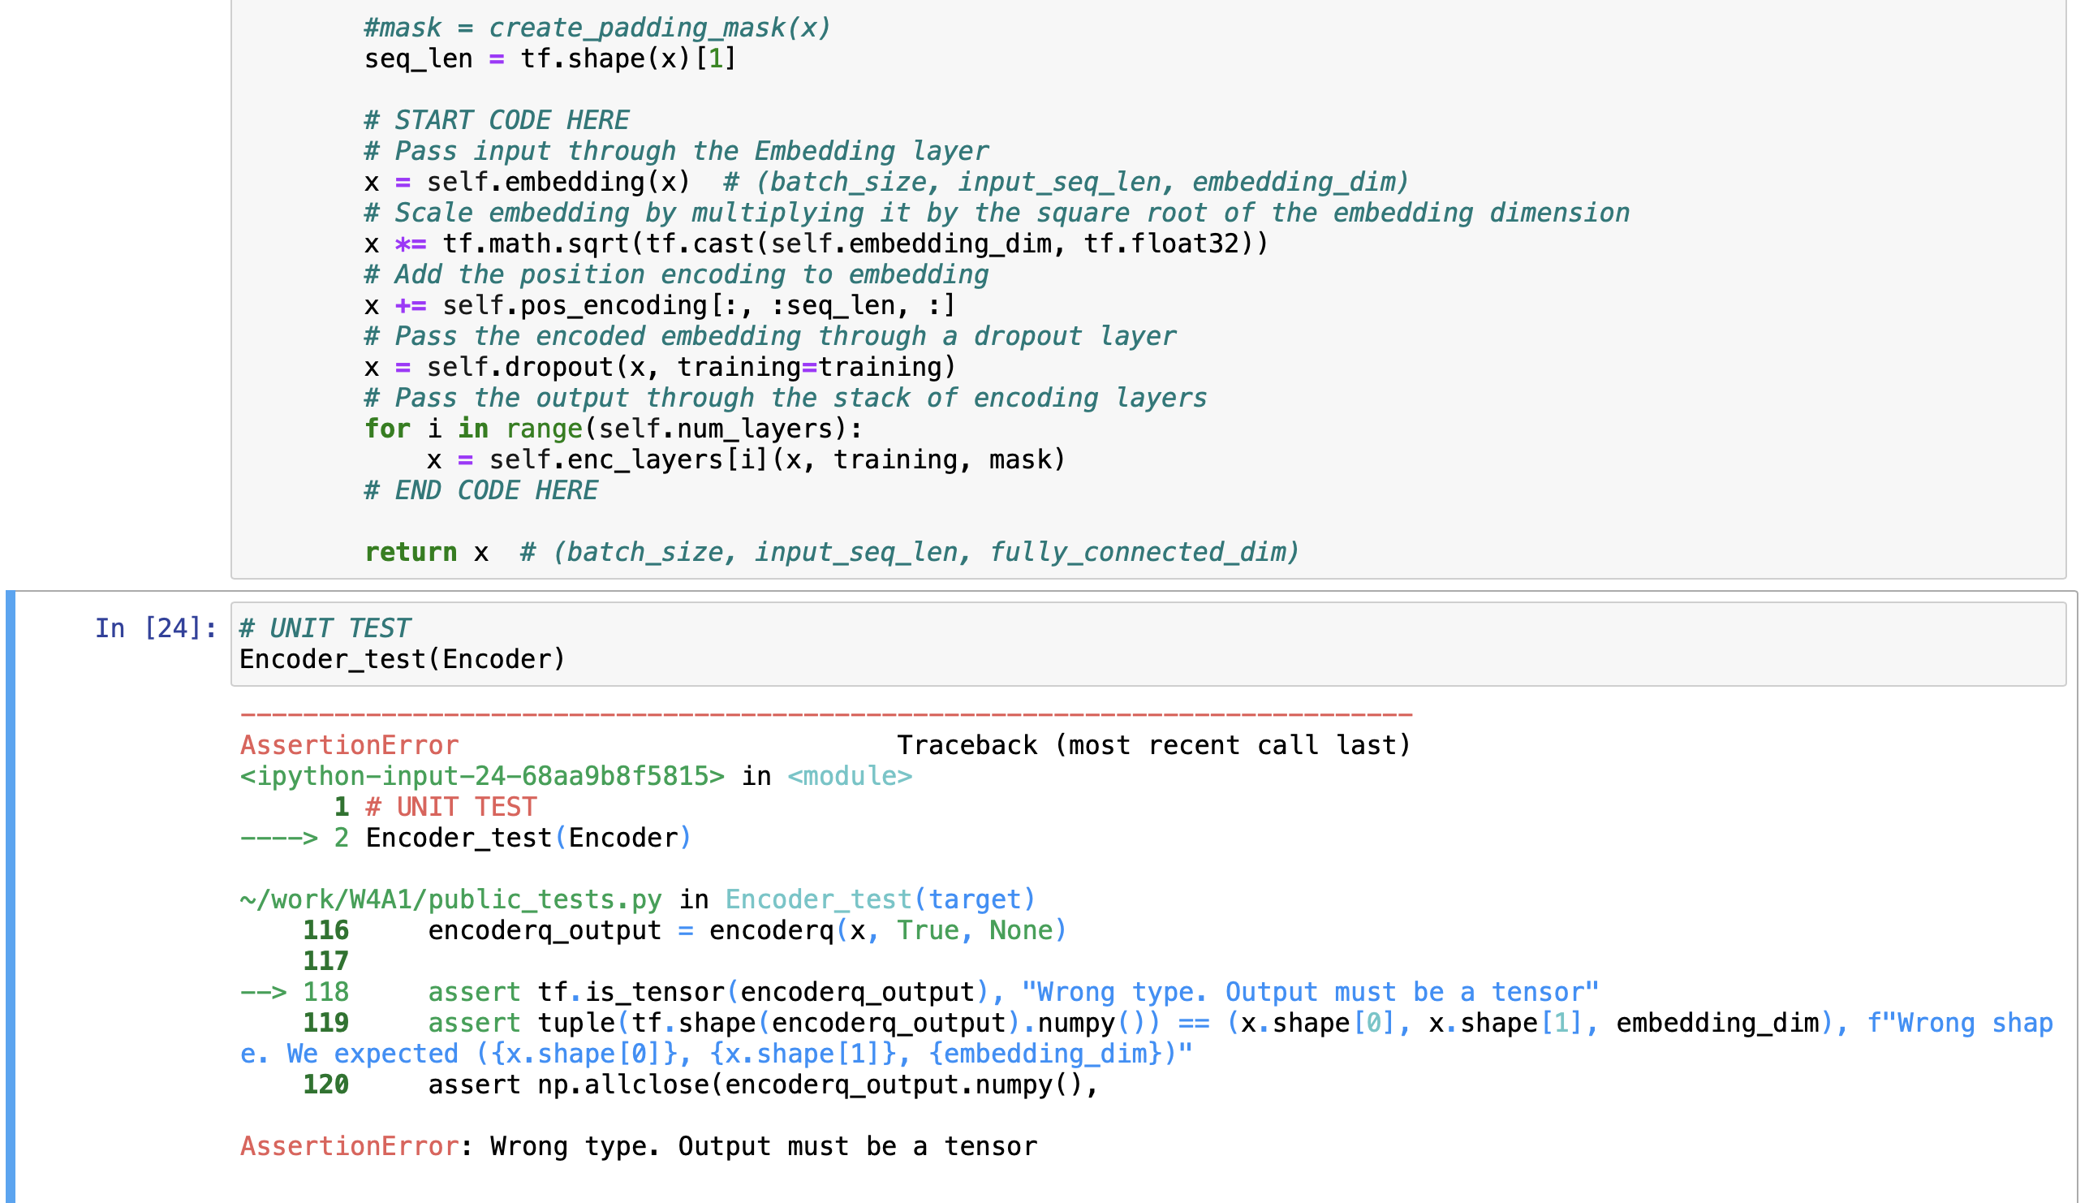Click the ~/work/W4A1/public_tests.py path text
This screenshot has width=2089, height=1203.
[451, 899]
